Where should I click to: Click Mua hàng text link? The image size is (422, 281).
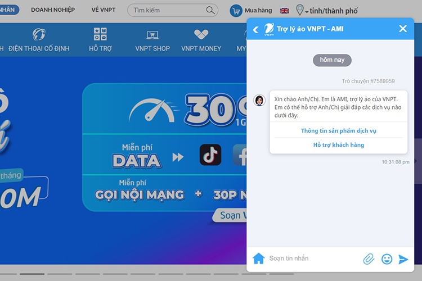tap(258, 11)
